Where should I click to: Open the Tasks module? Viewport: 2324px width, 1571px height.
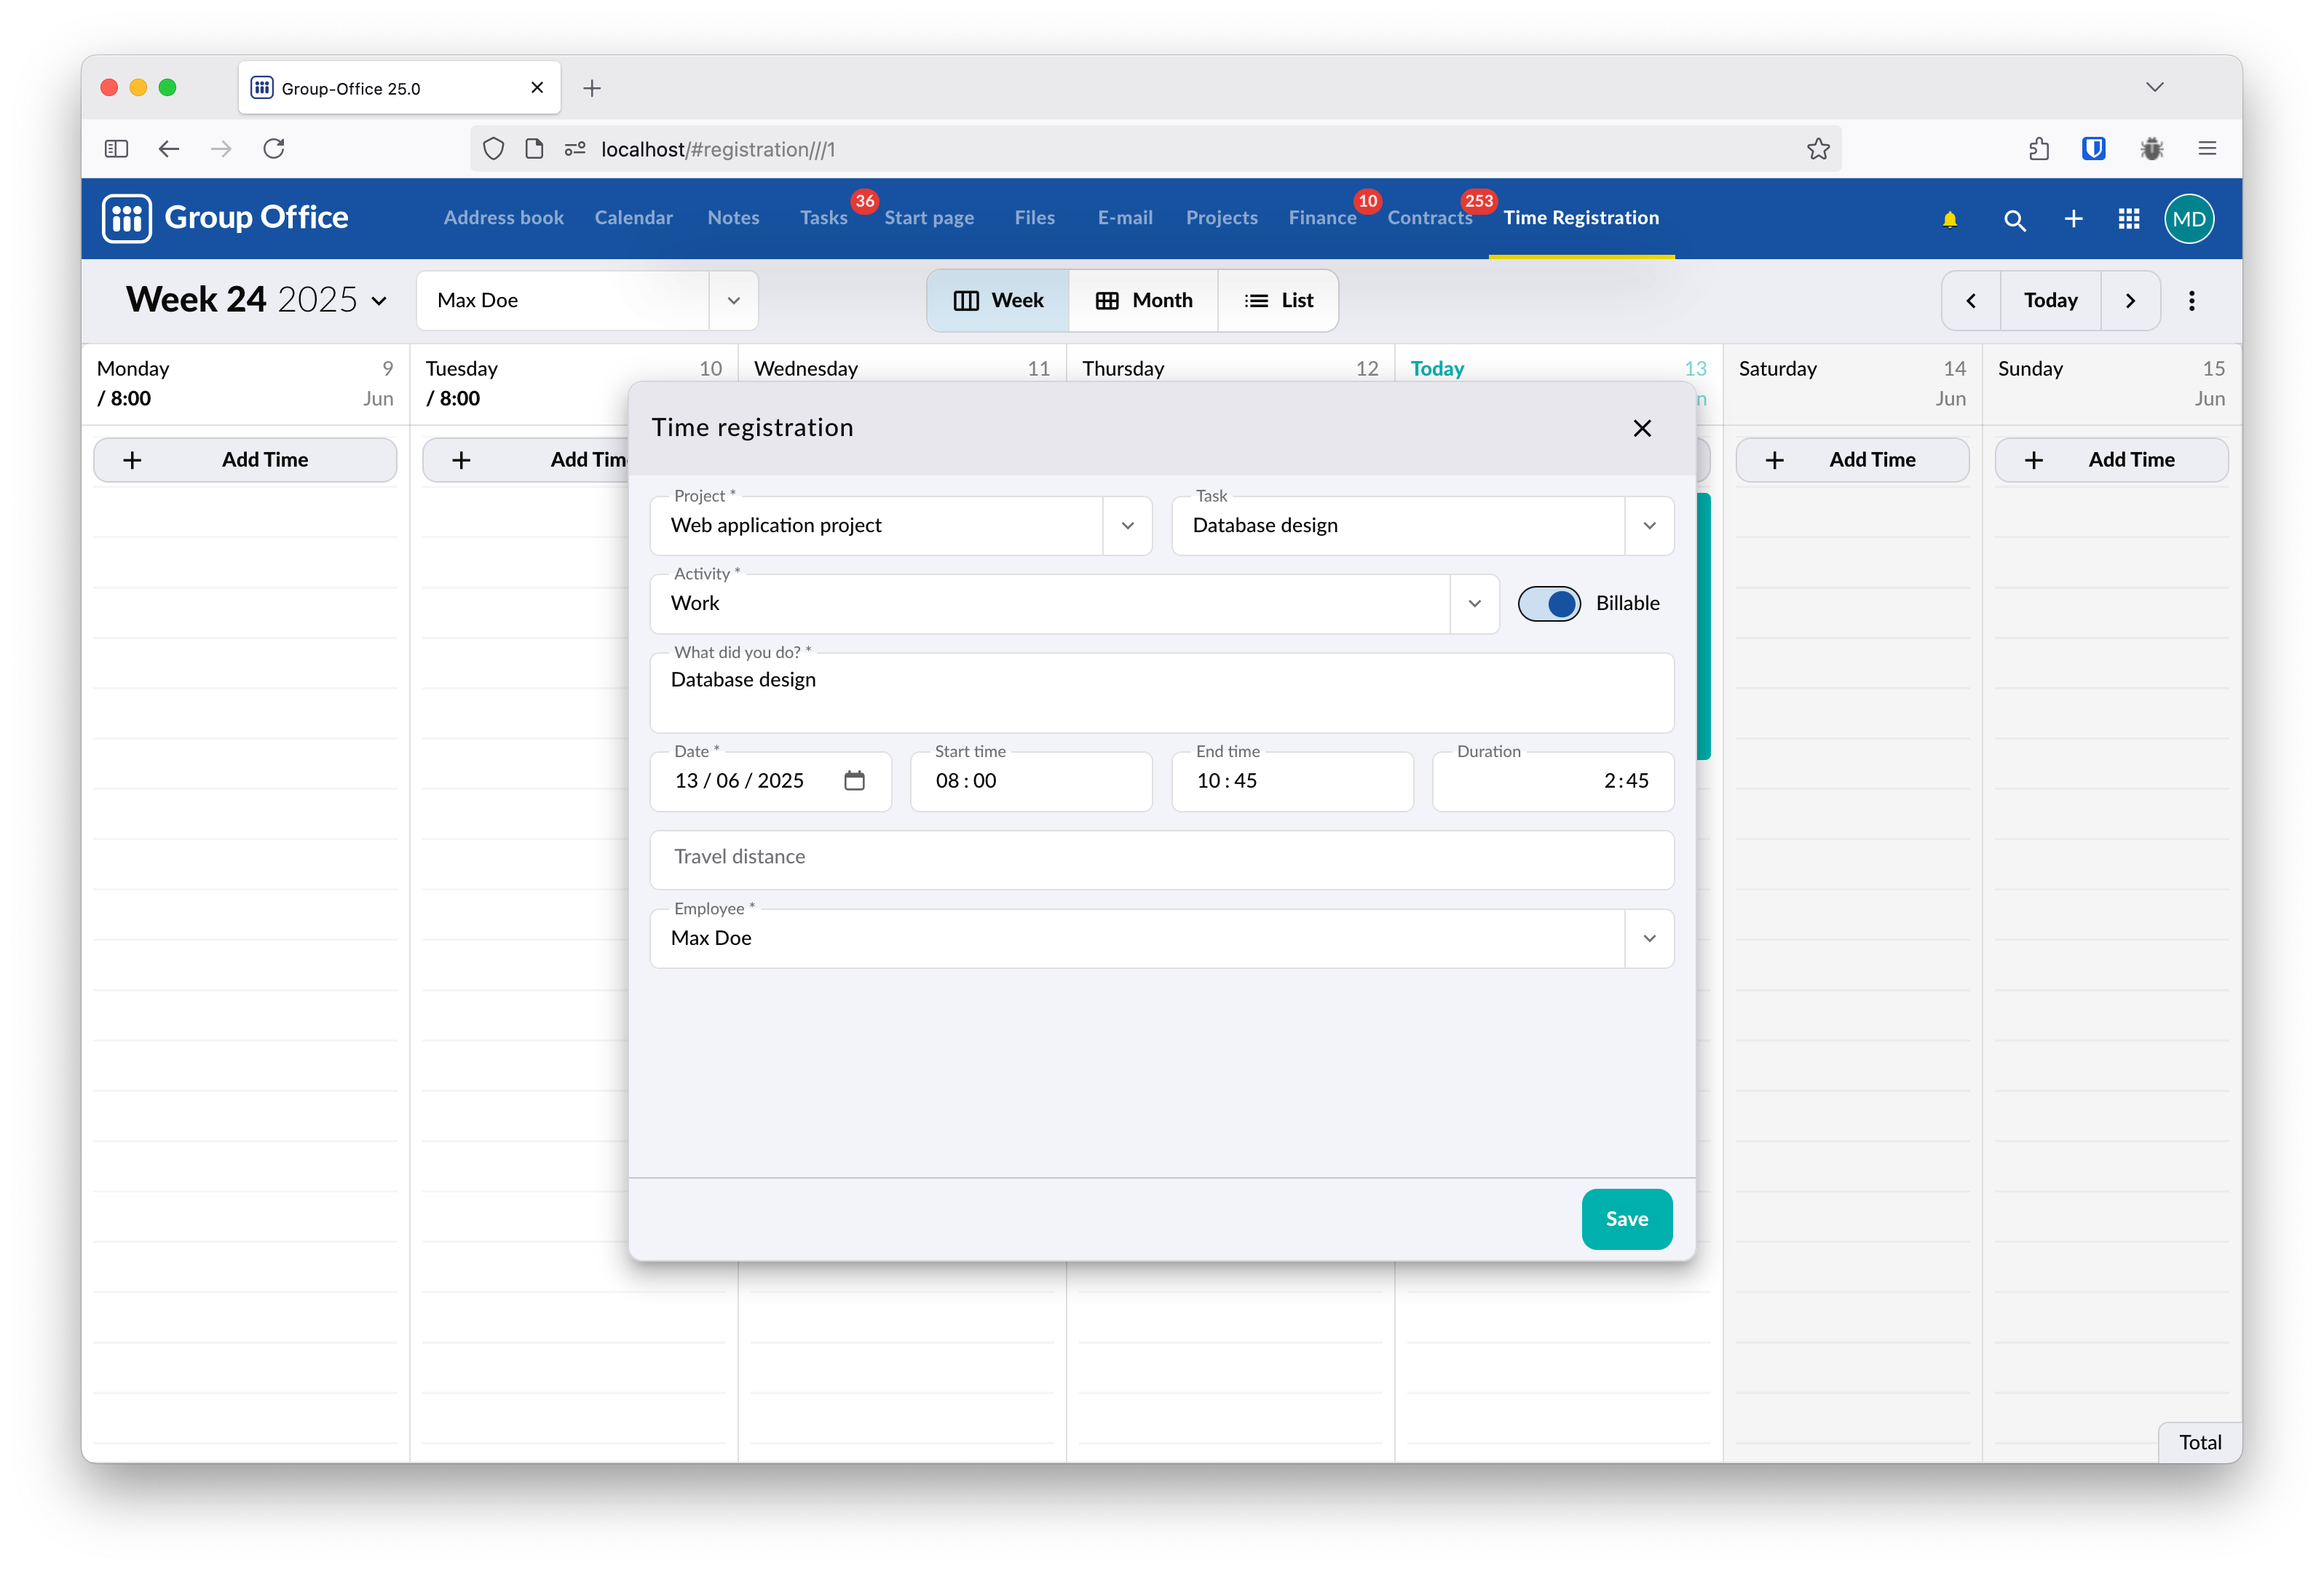(x=823, y=218)
